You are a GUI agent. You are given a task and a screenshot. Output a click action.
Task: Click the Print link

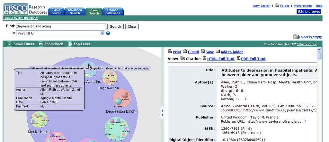177,52
